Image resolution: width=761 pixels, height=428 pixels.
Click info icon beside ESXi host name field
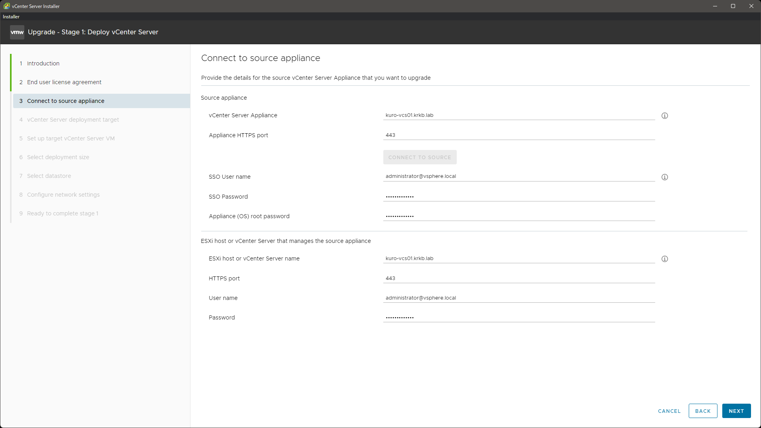pos(664,259)
